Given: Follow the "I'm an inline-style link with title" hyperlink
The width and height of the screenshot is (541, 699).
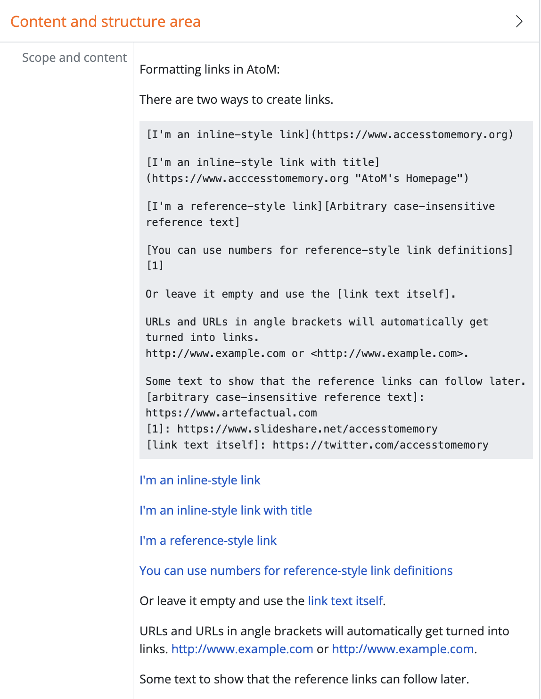Looking at the screenshot, I should point(226,510).
